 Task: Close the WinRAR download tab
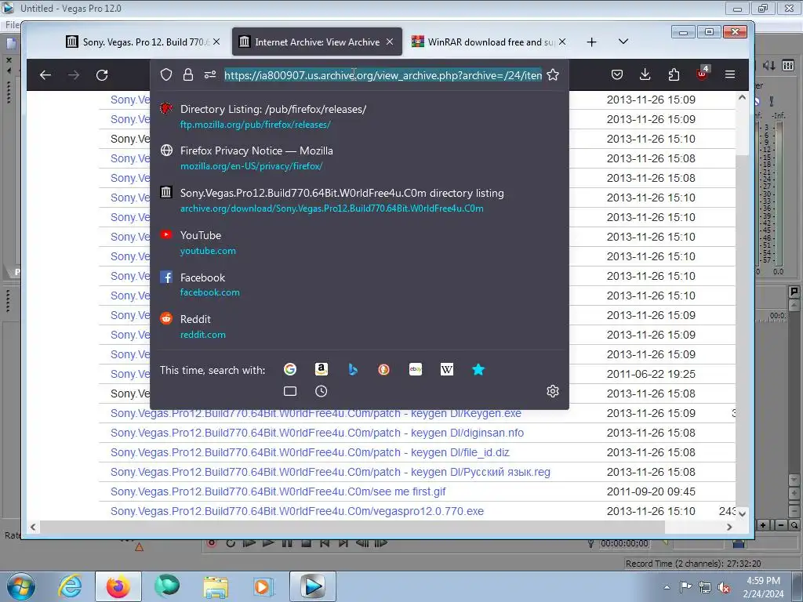[562, 42]
